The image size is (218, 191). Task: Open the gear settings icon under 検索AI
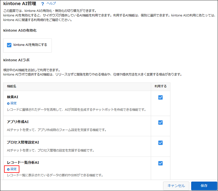[8, 103]
